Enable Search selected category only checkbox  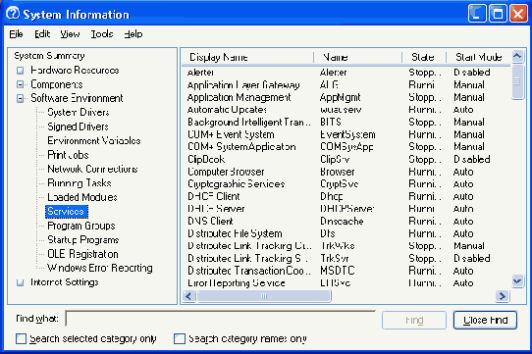point(21,338)
